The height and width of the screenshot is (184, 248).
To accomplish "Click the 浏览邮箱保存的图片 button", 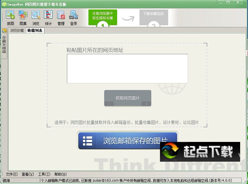I will [128, 141].
